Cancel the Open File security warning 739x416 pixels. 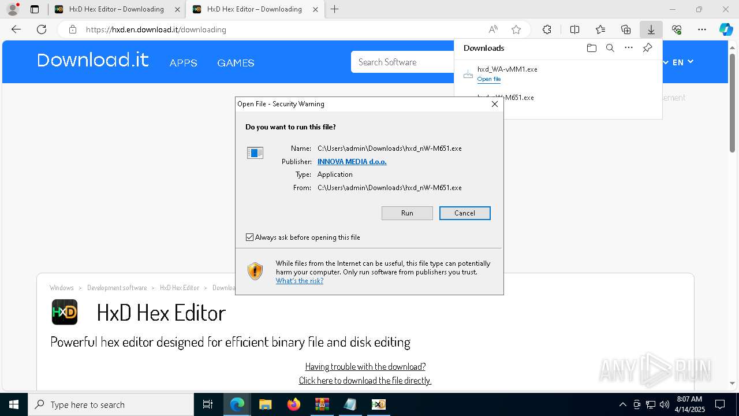click(x=465, y=213)
